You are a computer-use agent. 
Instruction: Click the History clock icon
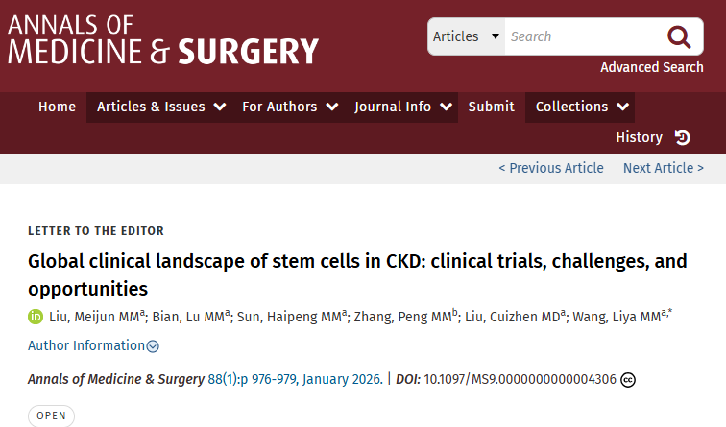click(x=682, y=137)
